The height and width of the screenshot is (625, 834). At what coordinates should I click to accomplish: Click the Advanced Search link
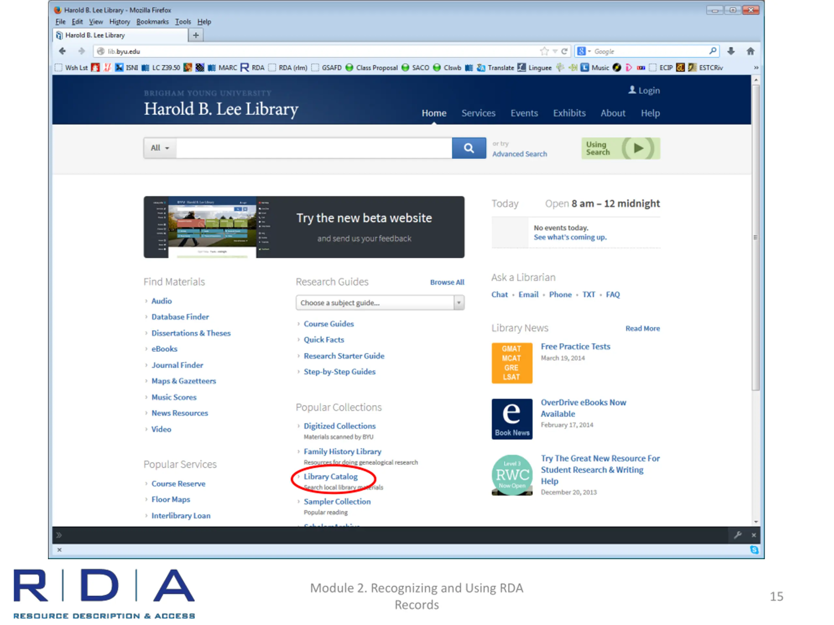click(519, 154)
